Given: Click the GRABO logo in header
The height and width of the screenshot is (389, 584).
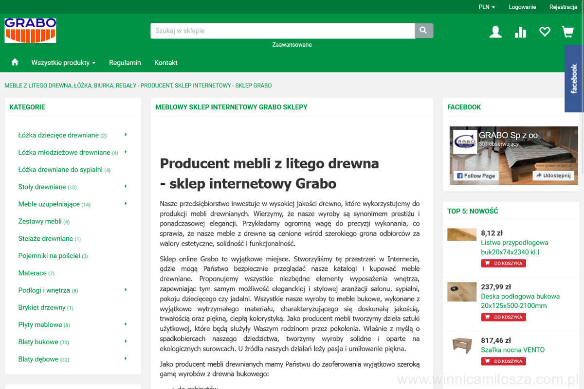Looking at the screenshot, I should tap(30, 31).
